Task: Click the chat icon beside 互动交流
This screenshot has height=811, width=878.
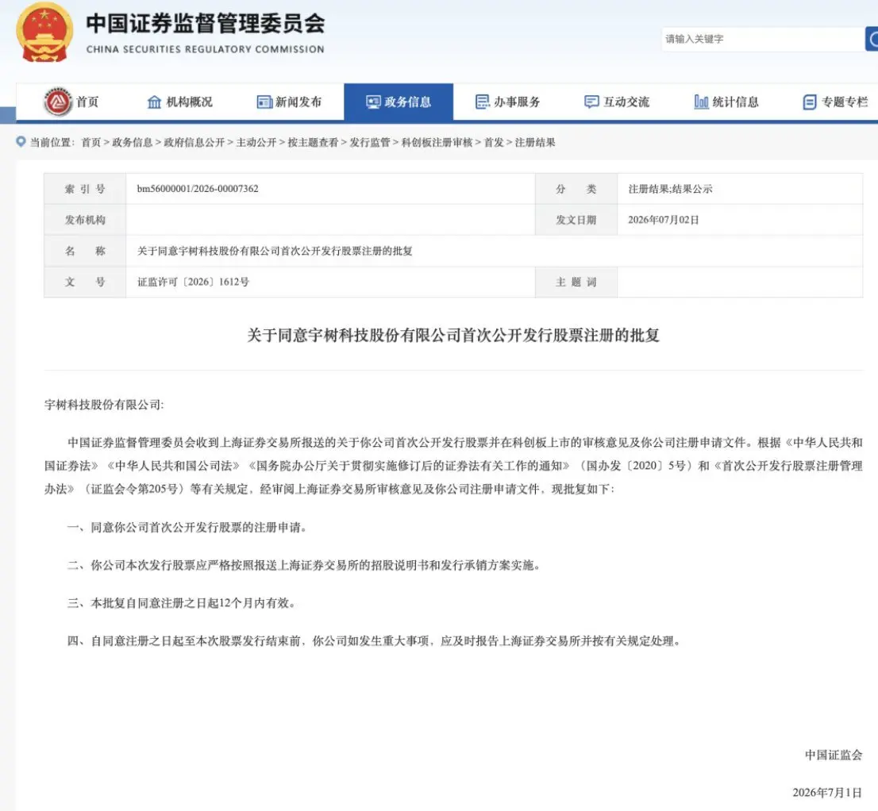Action: (x=591, y=102)
